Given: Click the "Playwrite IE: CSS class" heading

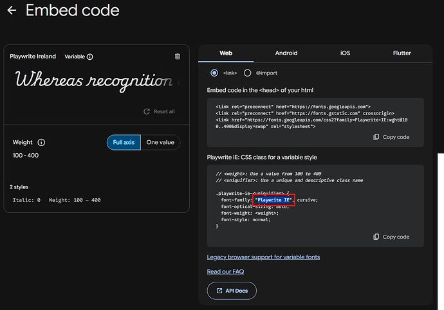Looking at the screenshot, I should tap(262, 158).
